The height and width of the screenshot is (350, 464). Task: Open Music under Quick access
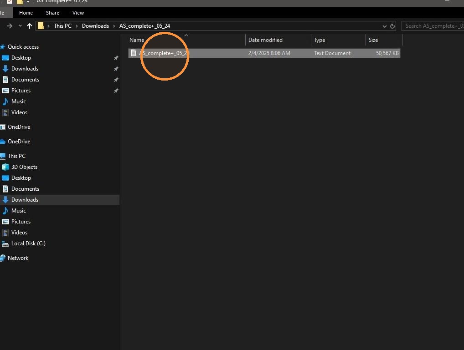pyautogui.click(x=19, y=101)
